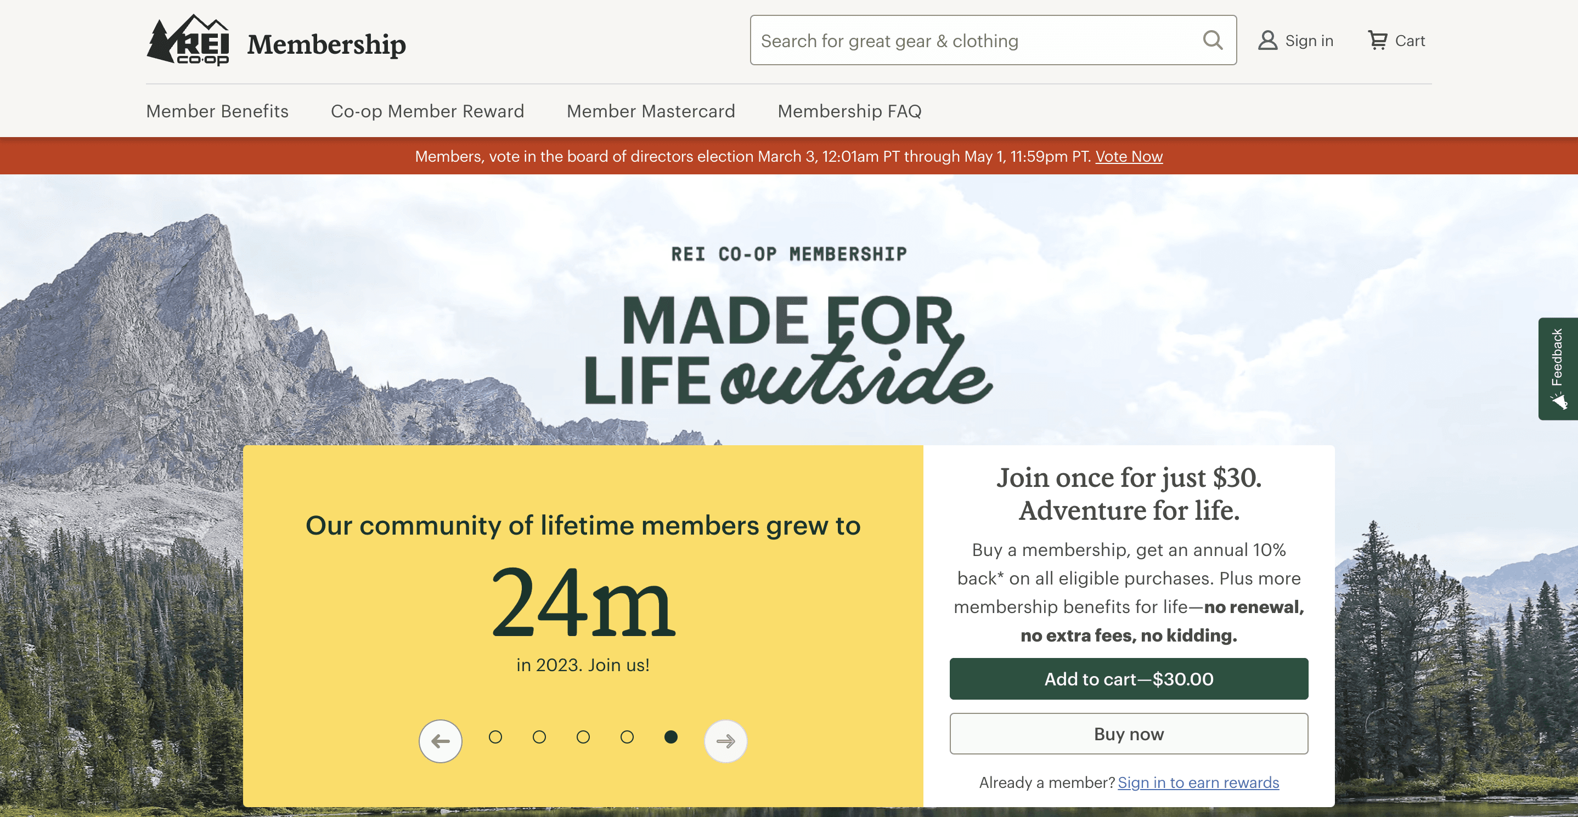Click 'Join once for just $30.' heading
Screen dimensions: 1578x817
[1129, 478]
